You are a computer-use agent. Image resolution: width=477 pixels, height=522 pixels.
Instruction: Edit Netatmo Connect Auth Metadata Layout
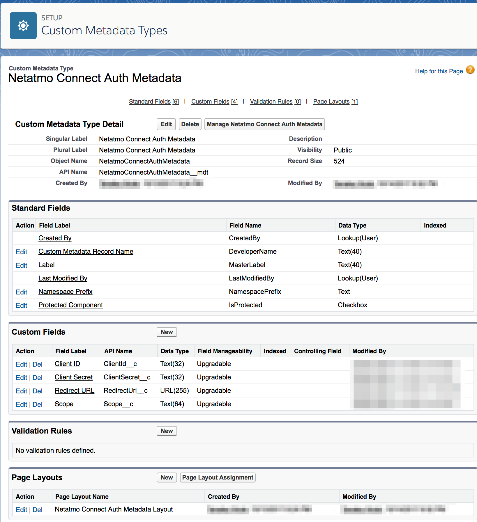(22, 510)
